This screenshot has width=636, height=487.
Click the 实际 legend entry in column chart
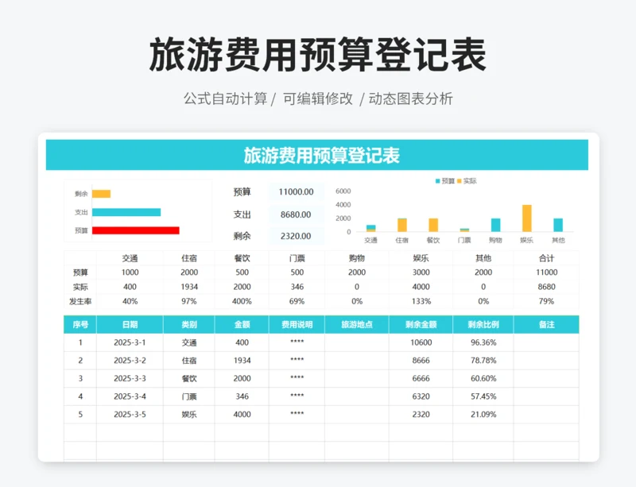(x=467, y=181)
